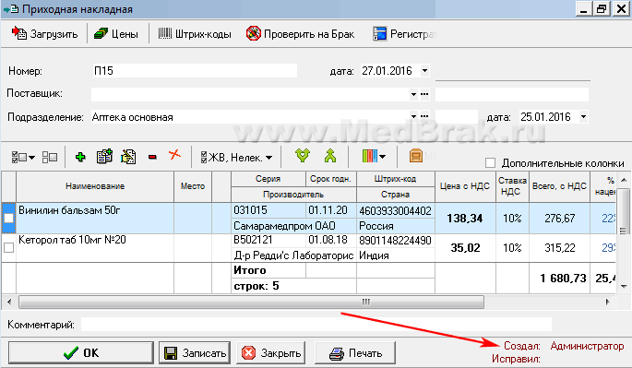Click into the Номер field
The height and width of the screenshot is (368, 632).
pos(195,70)
